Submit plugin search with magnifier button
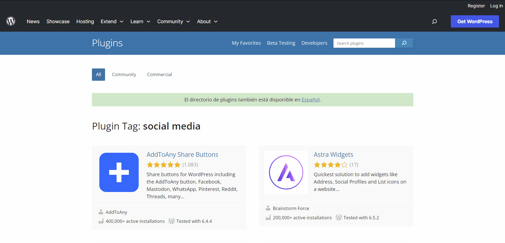 (404, 43)
